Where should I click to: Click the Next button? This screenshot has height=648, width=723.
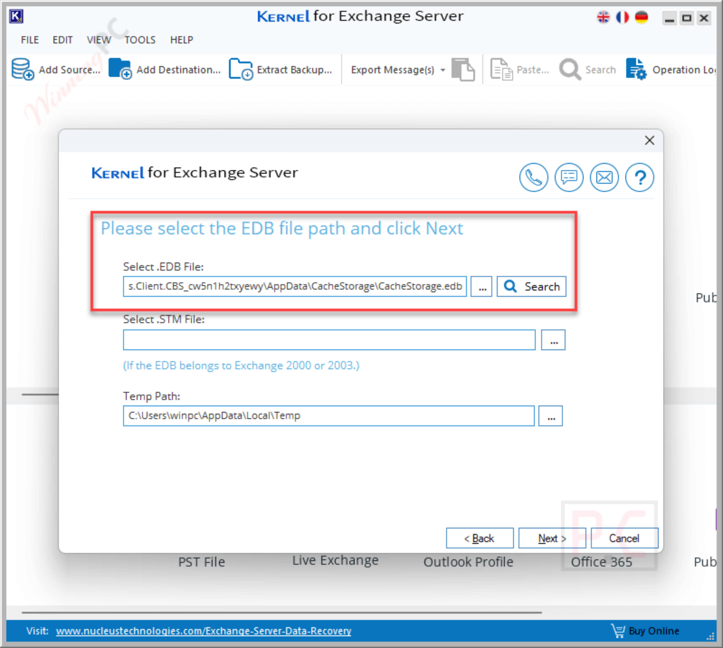[552, 538]
